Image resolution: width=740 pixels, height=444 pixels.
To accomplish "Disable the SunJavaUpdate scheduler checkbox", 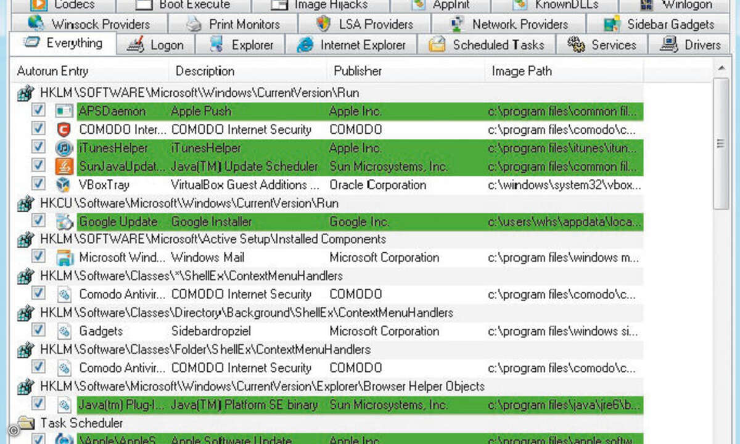I will click(39, 165).
